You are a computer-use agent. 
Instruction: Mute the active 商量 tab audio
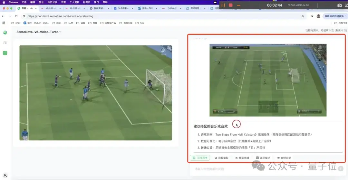31,8
